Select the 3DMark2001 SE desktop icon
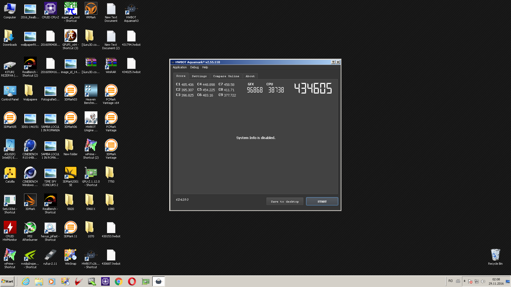The height and width of the screenshot is (287, 511). click(x=71, y=176)
